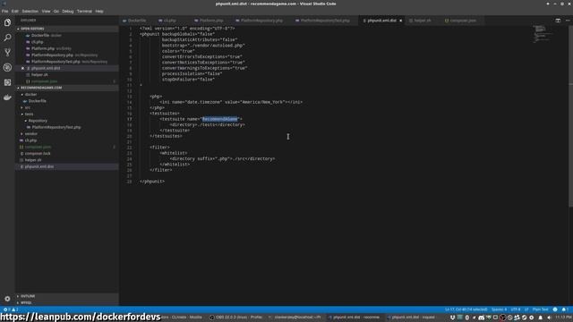The height and width of the screenshot is (322, 573).
Task: Open the Explorer view in the activity bar
Action: 7,22
